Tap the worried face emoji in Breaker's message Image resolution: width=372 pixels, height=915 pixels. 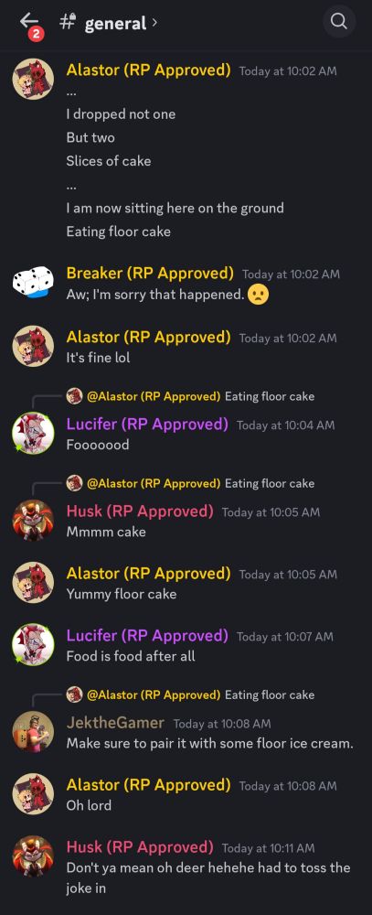[x=258, y=294]
